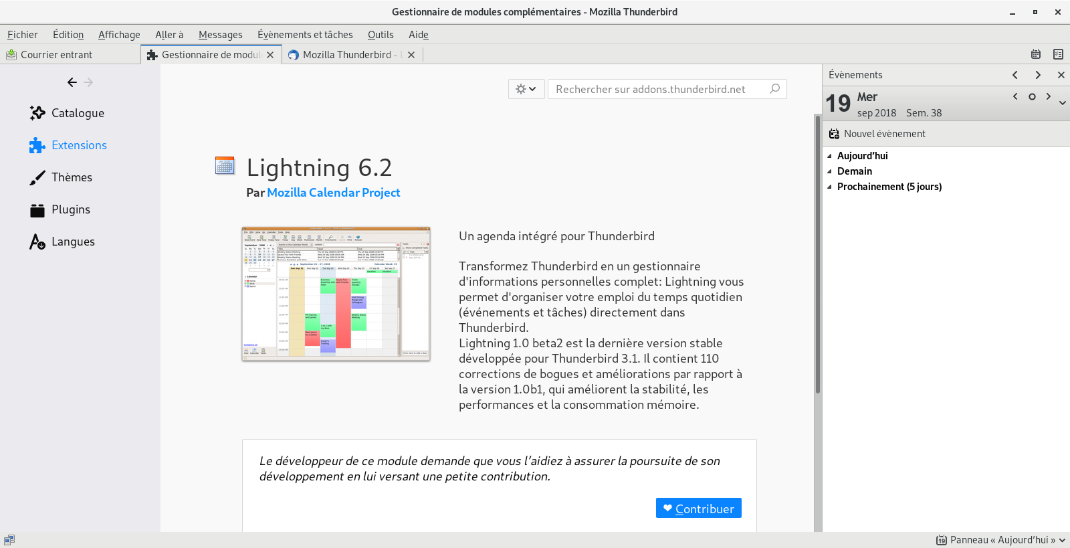Collapse the Prochainement (5 jours) section
The height and width of the screenshot is (548, 1070).
click(829, 187)
